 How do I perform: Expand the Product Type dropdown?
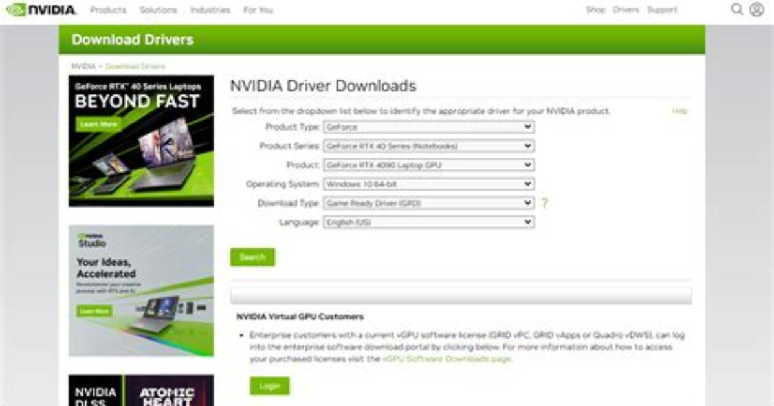click(x=429, y=127)
